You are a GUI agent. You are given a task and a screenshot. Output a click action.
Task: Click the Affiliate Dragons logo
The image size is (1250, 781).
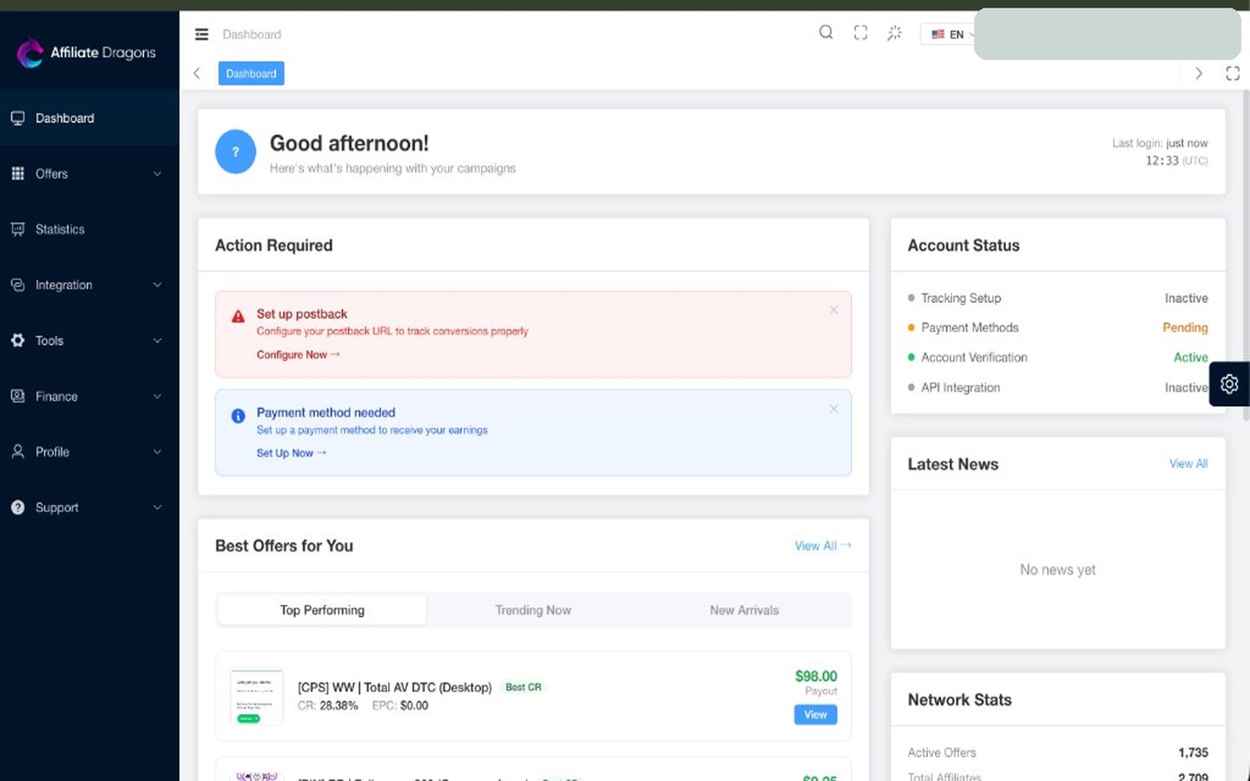(x=86, y=53)
